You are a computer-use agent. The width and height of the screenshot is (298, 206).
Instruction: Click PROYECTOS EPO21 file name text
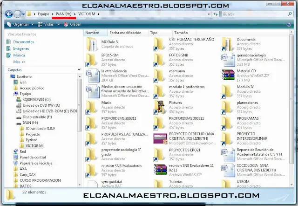coord(184,150)
